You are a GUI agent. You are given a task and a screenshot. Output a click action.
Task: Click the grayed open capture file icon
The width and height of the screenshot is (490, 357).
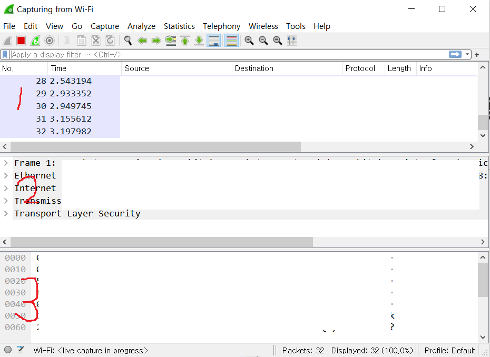[x=67, y=41]
